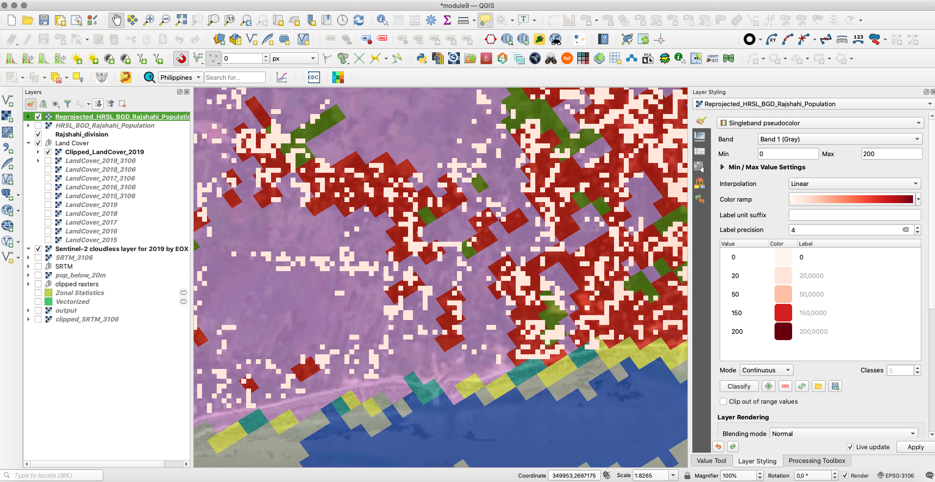Image resolution: width=935 pixels, height=482 pixels.
Task: Open Mode Continuous dropdown
Action: coord(766,370)
